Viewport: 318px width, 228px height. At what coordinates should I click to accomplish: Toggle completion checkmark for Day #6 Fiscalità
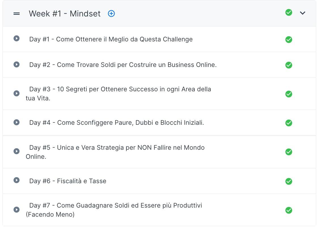click(289, 181)
